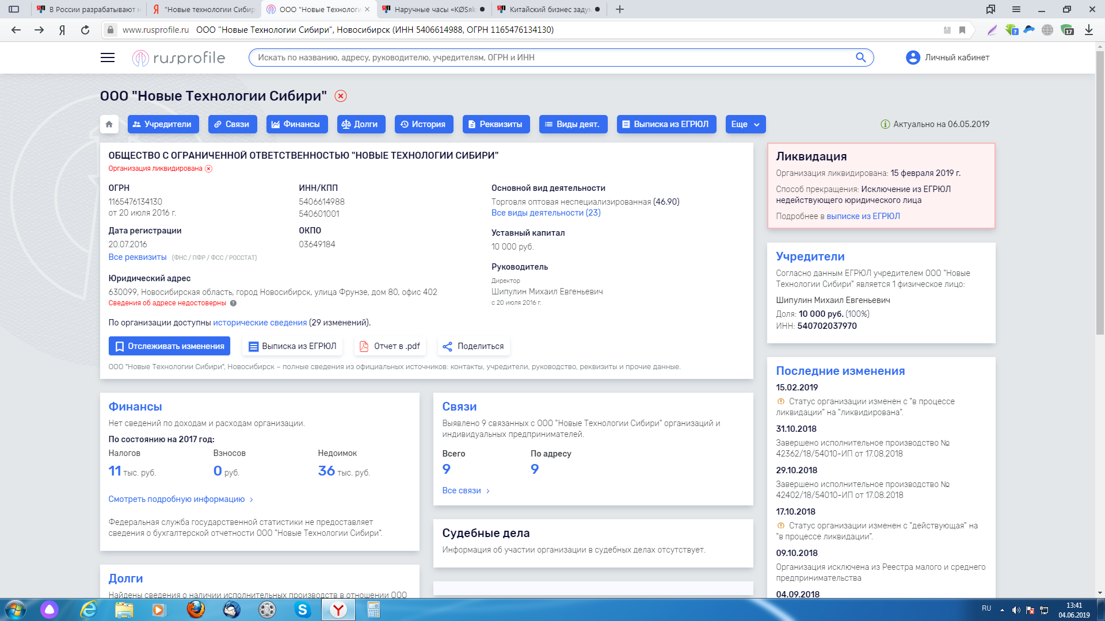Image resolution: width=1105 pixels, height=621 pixels.
Task: Open Internet Explorer from taskbar
Action: (88, 609)
